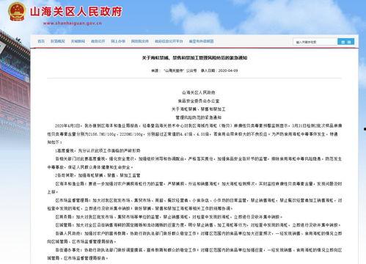Click the entry date 2020-04-09
The height and width of the screenshot is (264, 366).
tap(228, 70)
